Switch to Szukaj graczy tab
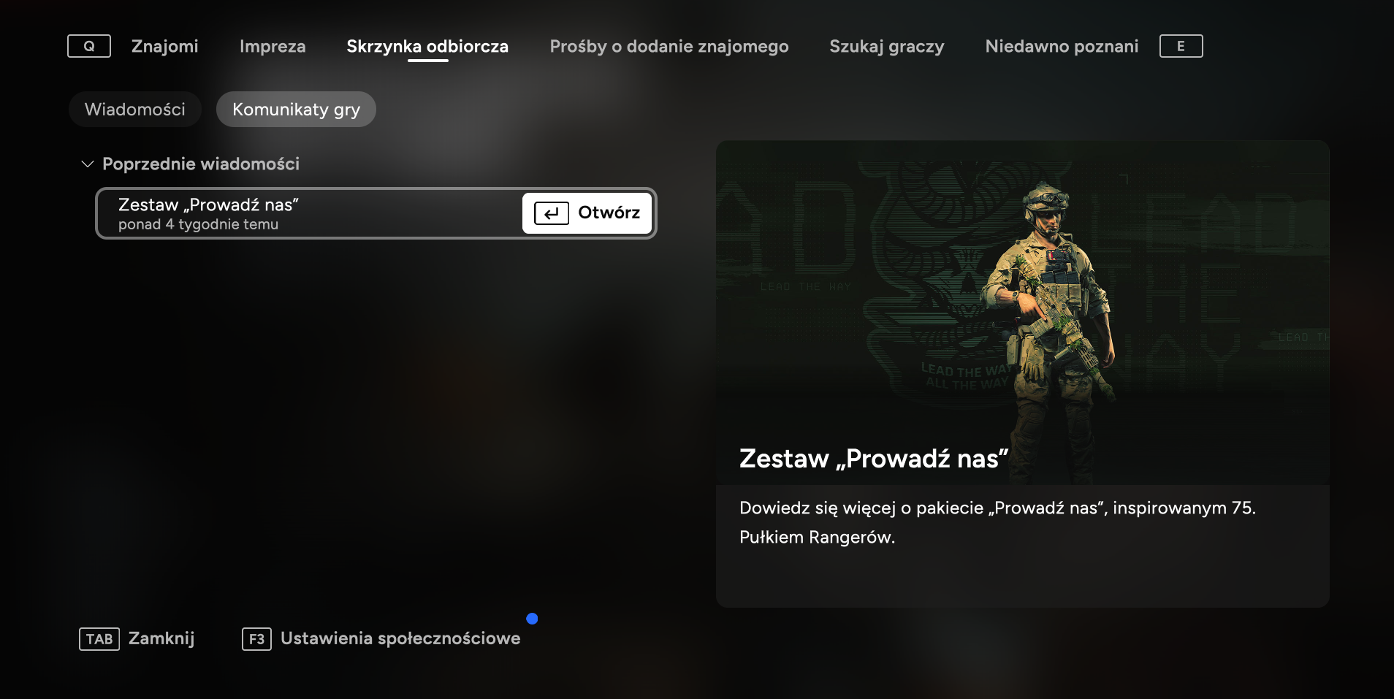The image size is (1394, 699). point(887,46)
